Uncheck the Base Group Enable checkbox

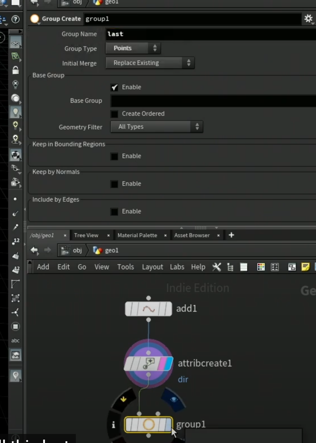[114, 87]
